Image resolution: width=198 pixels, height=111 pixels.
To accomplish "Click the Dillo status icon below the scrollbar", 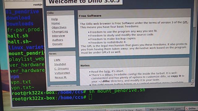I will [192, 84].
